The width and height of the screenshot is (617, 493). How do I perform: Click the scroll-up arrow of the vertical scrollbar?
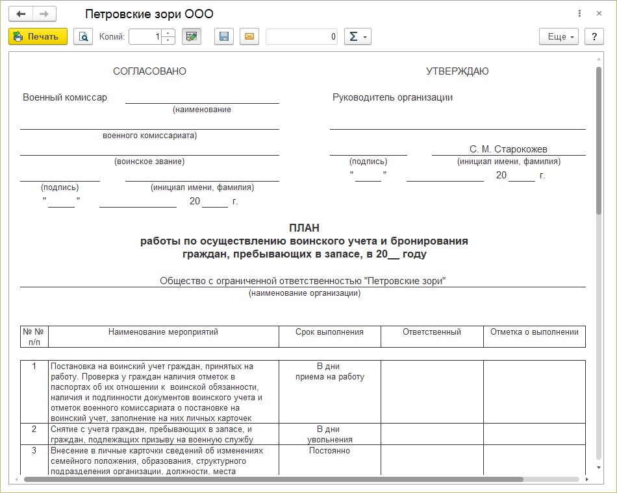coord(599,60)
